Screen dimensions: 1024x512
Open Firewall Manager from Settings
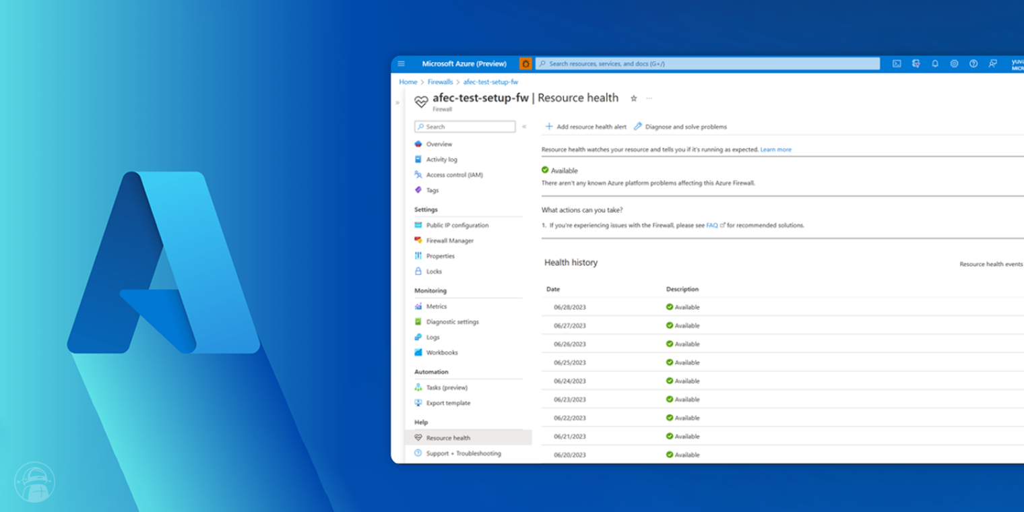(x=448, y=241)
